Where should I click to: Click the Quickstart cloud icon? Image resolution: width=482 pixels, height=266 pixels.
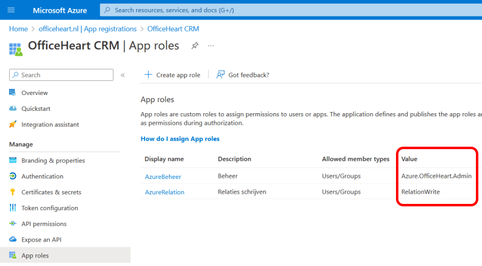tap(13, 108)
